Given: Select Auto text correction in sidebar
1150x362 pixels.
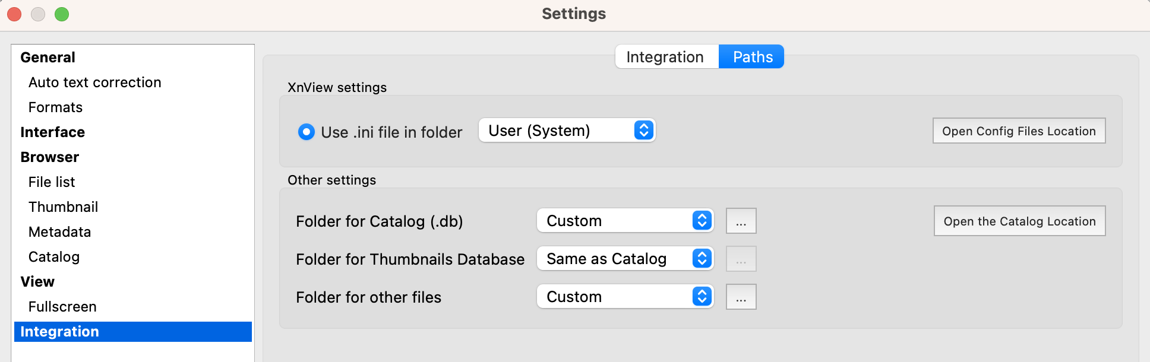Looking at the screenshot, I should pyautogui.click(x=95, y=82).
